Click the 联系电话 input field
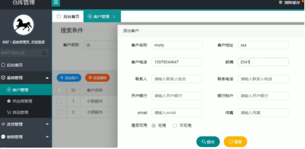The width and height of the screenshot is (305, 149). coord(263,79)
